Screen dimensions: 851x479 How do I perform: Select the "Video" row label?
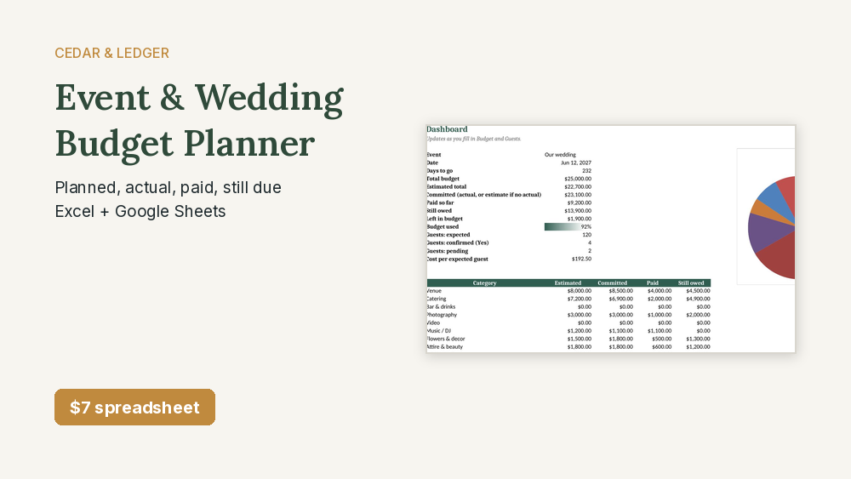point(433,322)
